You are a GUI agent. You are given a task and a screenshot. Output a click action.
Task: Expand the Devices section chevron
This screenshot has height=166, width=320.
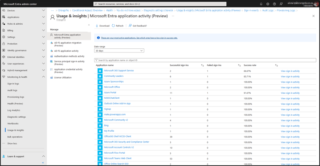point(43,10)
